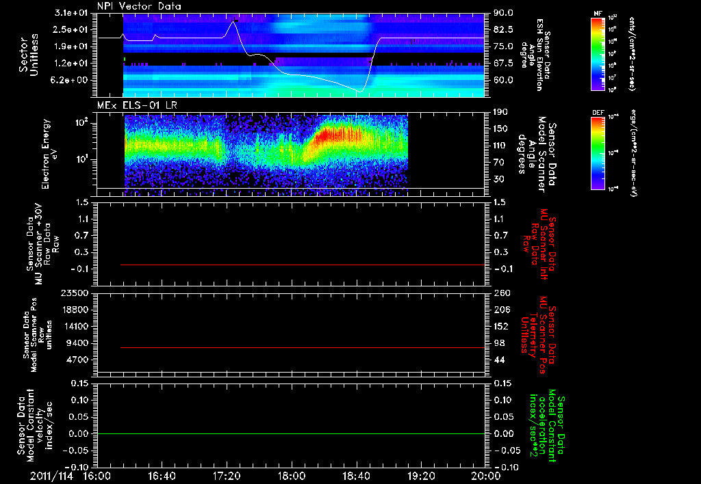The width and height of the screenshot is (701, 484).
Task: Click the red line in Scanner Pos panel
Action: coord(302,347)
